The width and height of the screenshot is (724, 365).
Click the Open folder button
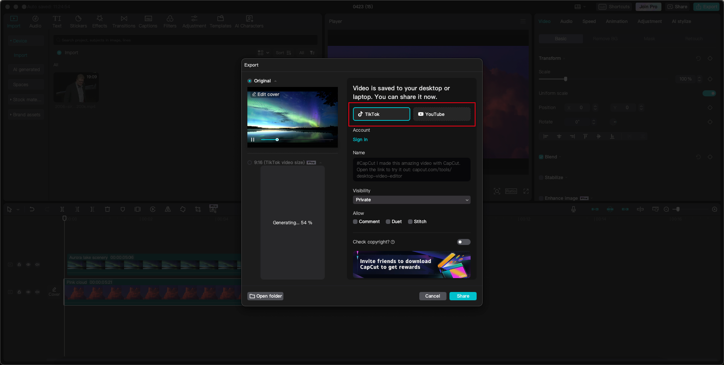coord(265,296)
